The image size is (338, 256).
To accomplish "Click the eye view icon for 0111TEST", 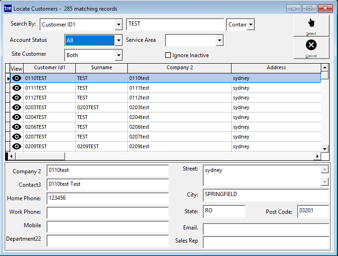I will [17, 88].
